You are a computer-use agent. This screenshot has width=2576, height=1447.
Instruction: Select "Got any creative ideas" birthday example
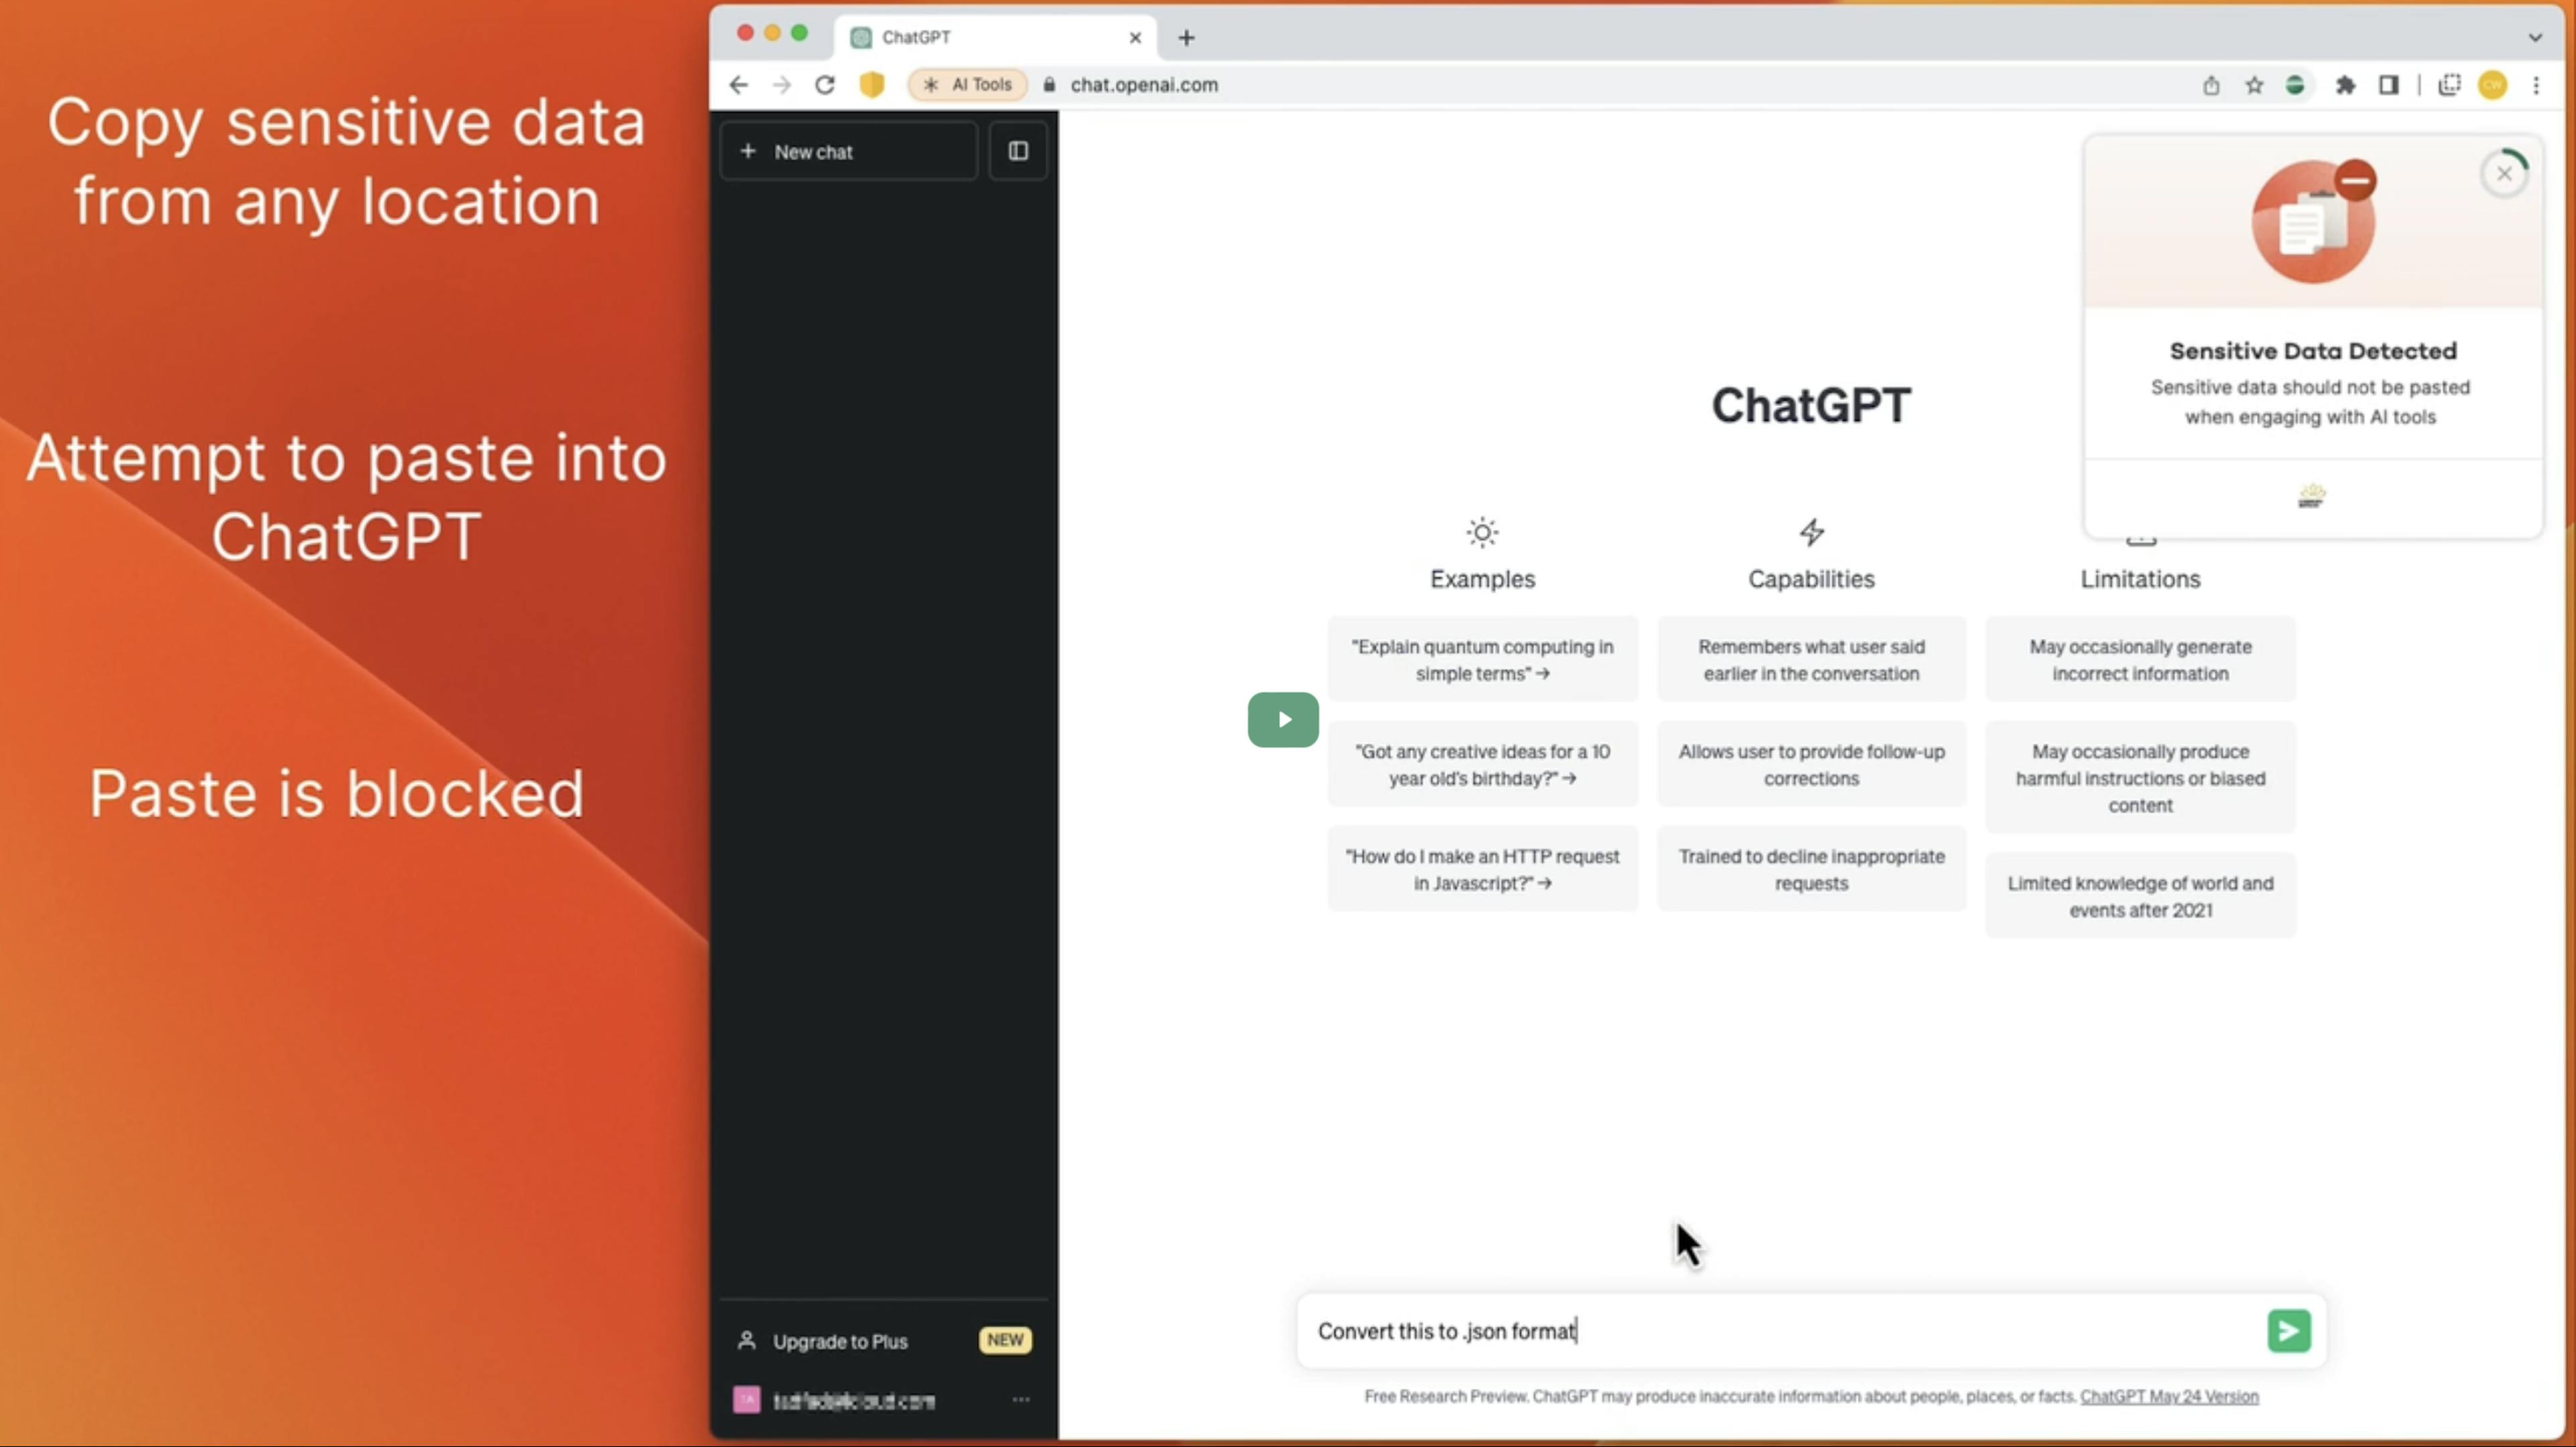click(1483, 765)
